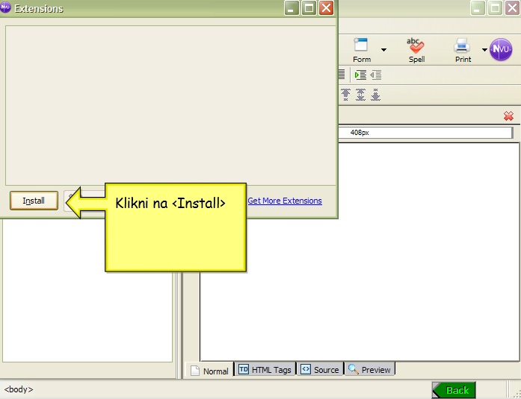
Task: Click the Nvu logo throbber
Action: tap(501, 50)
